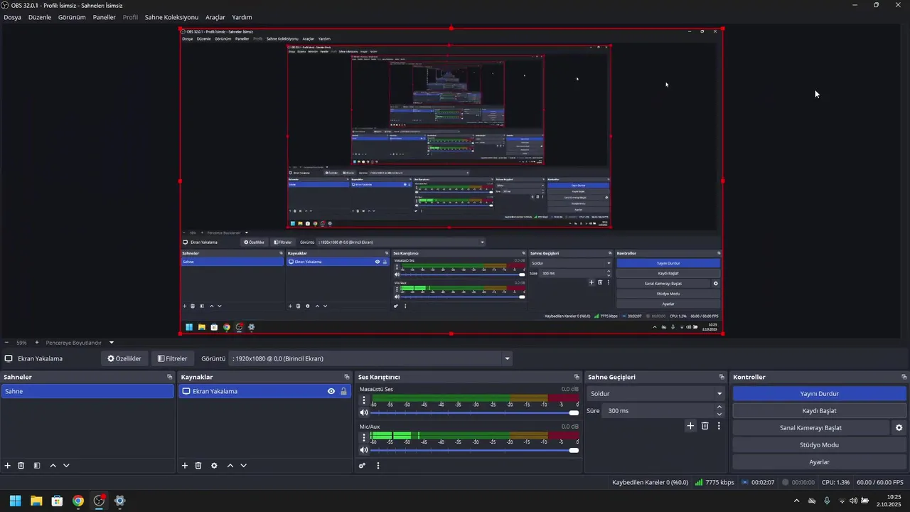Delete the selected scene in Sahneler
910x512 pixels.
pos(21,466)
